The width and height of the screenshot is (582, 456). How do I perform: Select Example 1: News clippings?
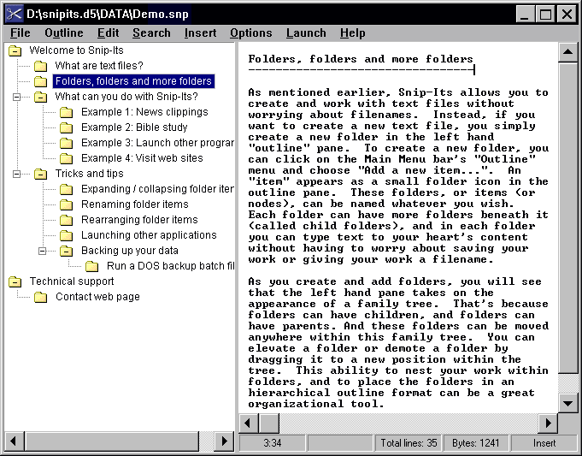(144, 112)
